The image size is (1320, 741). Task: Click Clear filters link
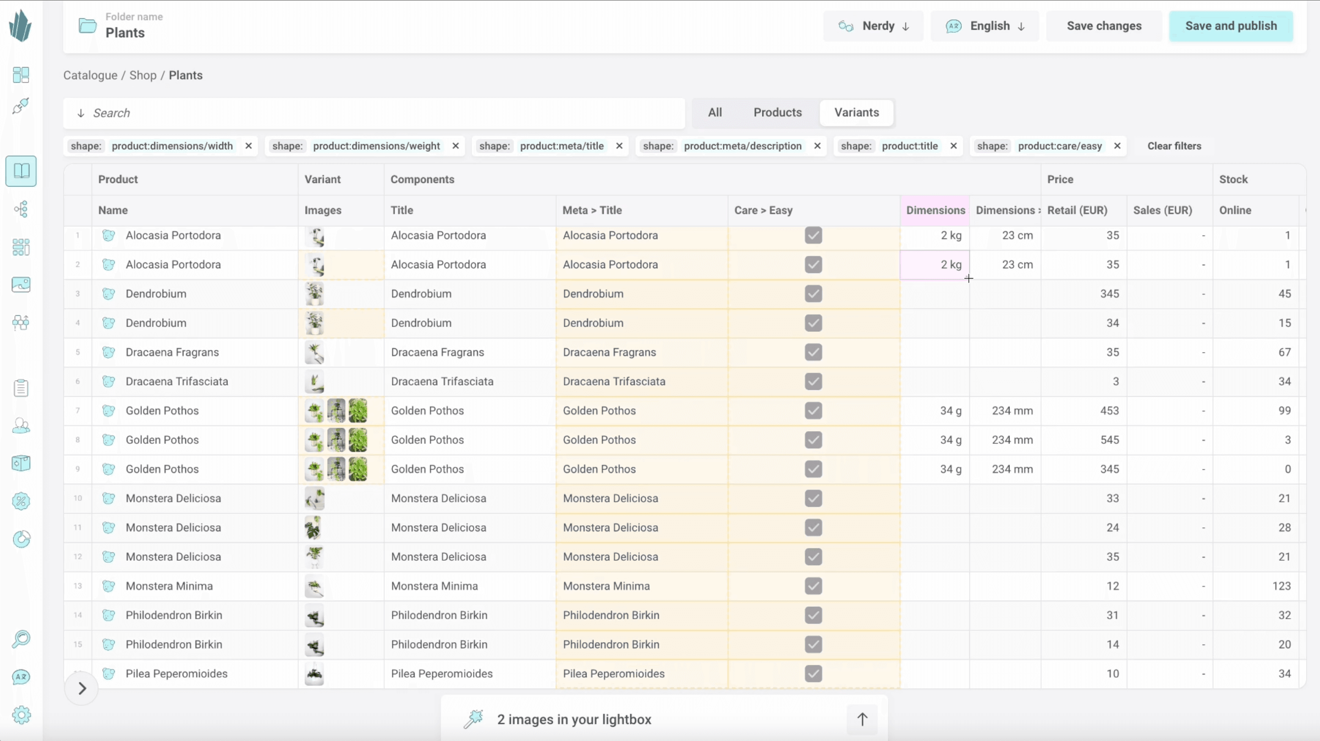pyautogui.click(x=1174, y=146)
